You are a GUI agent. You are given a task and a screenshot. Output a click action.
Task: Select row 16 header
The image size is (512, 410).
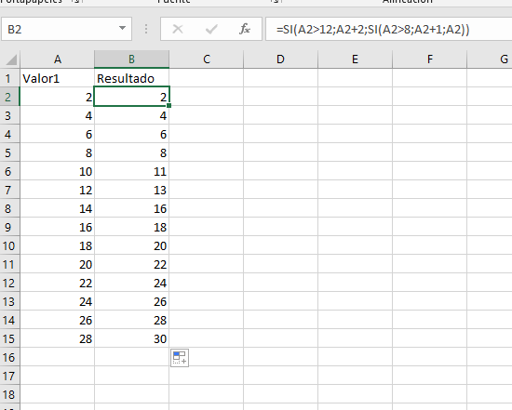pos(10,357)
